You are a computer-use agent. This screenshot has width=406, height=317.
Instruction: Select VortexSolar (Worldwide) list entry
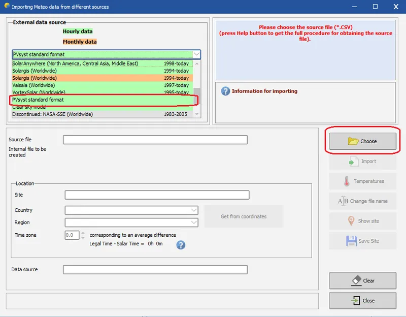click(x=103, y=92)
